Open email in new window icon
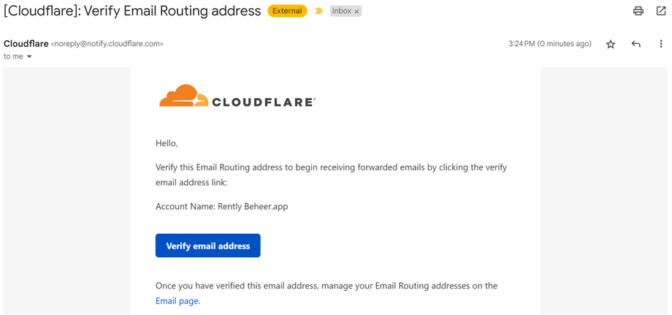 [661, 11]
